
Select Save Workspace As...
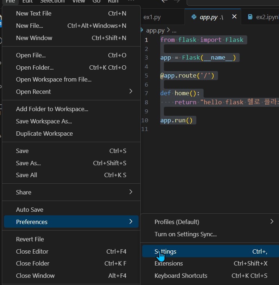point(71,121)
